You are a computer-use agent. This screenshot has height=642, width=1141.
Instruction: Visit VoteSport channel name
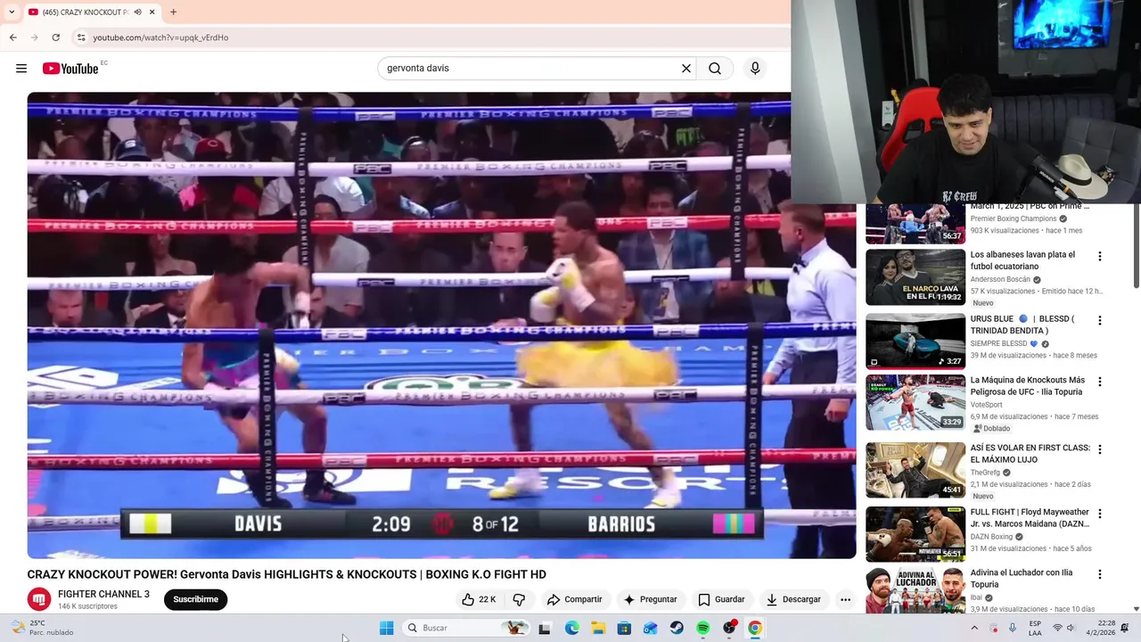[986, 405]
